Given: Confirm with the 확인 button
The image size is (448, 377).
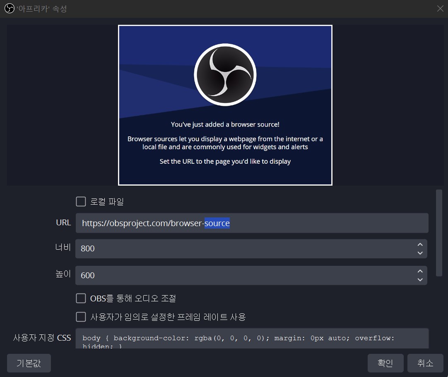Looking at the screenshot, I should (x=385, y=363).
